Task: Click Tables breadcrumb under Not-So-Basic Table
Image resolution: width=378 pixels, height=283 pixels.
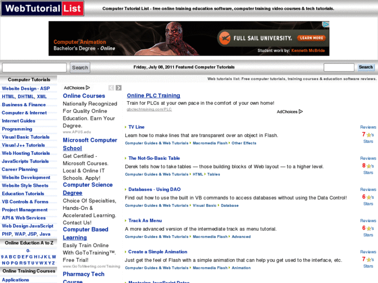Action: coord(214,174)
